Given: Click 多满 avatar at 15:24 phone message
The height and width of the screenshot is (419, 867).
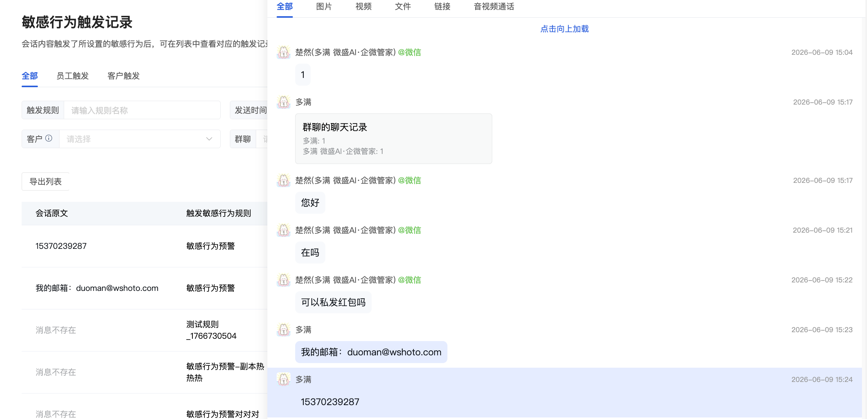Looking at the screenshot, I should 284,379.
